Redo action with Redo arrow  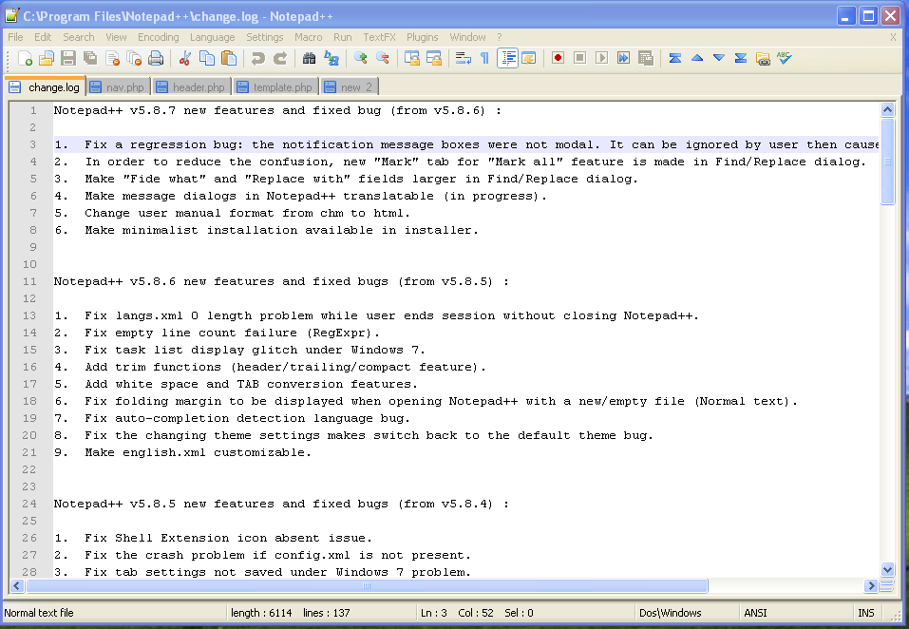[280, 58]
